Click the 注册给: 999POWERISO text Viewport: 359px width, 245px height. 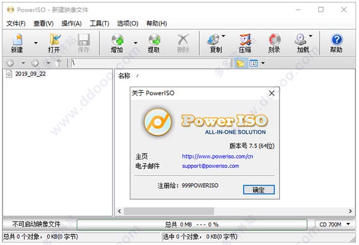(188, 185)
